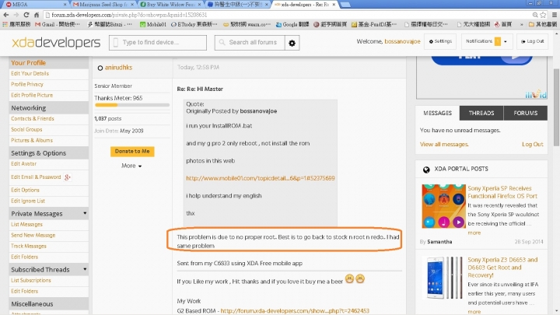Switch to the MEGA tab
Screen dimensions: 560x315
tap(35, 5)
